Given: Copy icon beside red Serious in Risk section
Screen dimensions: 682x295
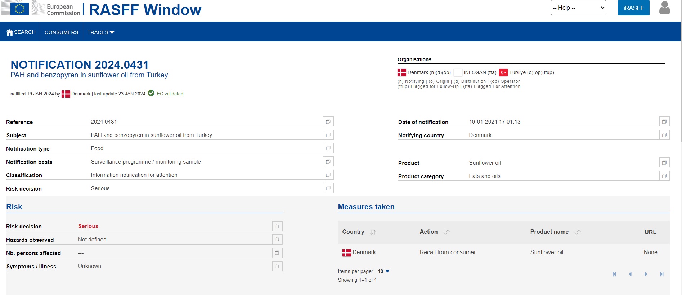Looking at the screenshot, I should click(277, 226).
